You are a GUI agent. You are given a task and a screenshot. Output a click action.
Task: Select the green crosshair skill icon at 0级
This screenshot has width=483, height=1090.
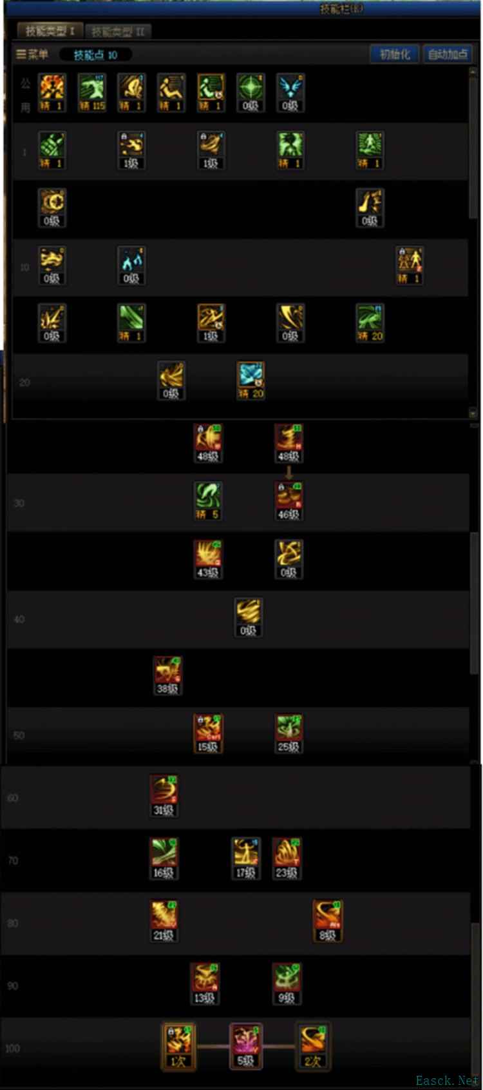(x=251, y=93)
